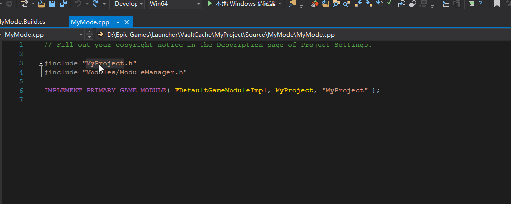The image size is (511, 204).
Task: Open the debugger target dropdown arrow
Action: [280, 4]
